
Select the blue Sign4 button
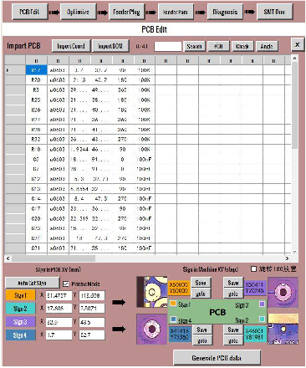pyautogui.click(x=21, y=335)
